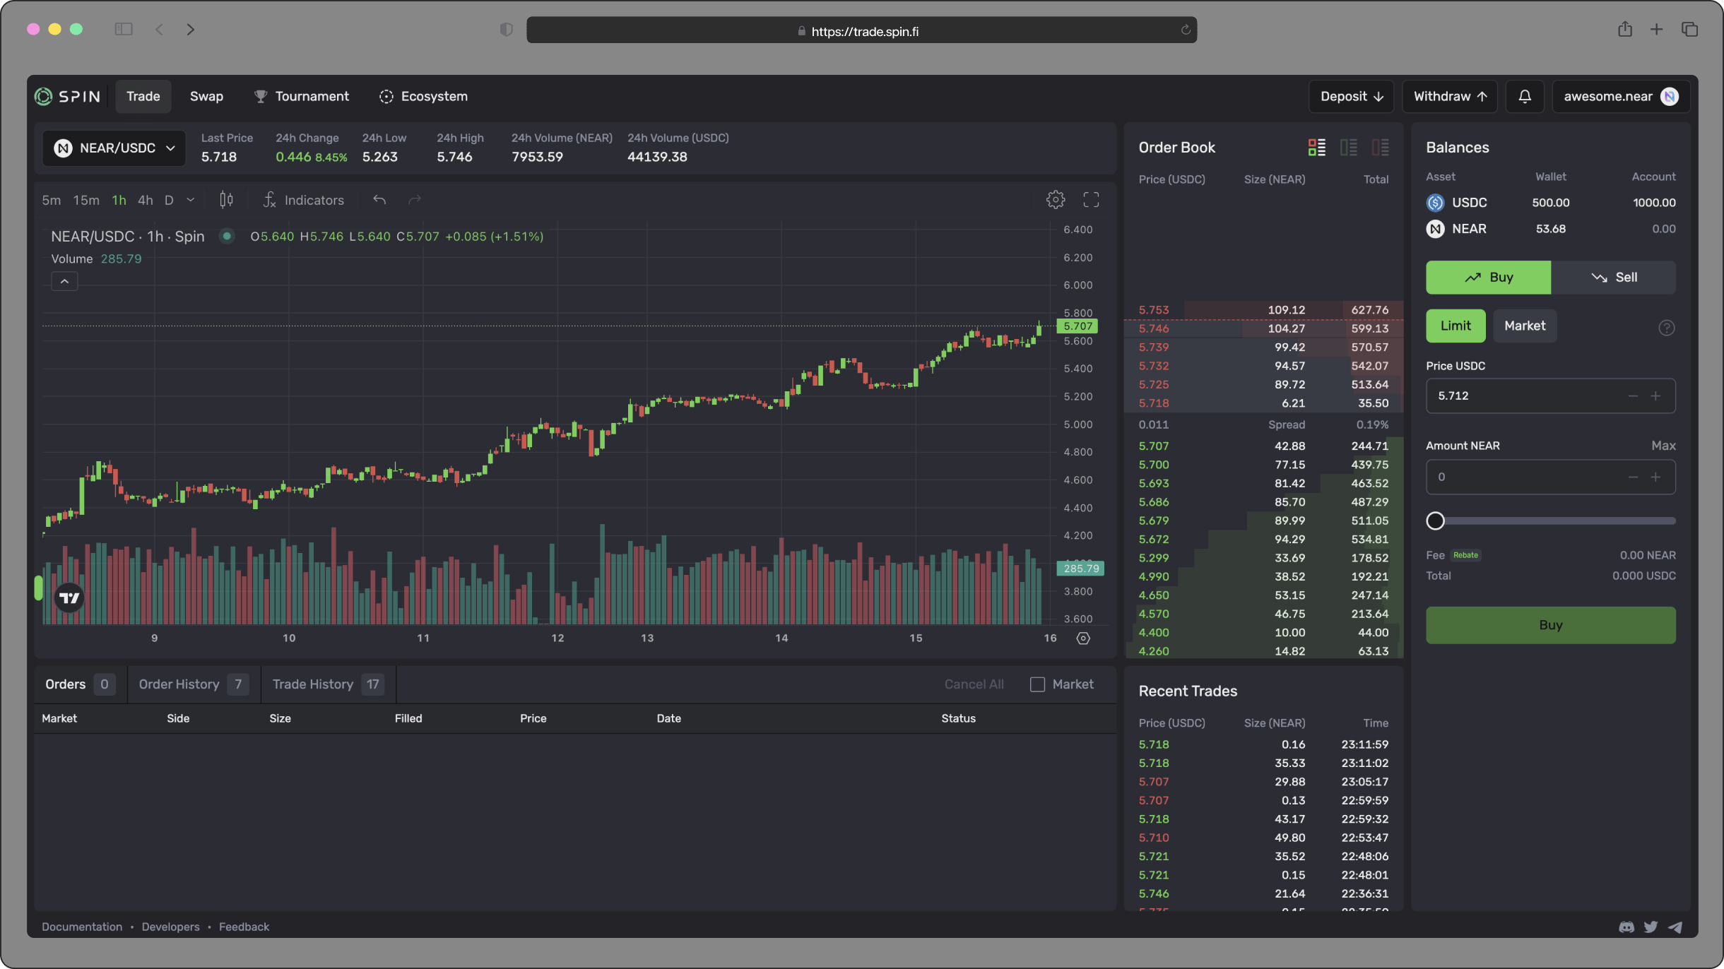
Task: Click amount percentage slider handle
Action: point(1435,521)
